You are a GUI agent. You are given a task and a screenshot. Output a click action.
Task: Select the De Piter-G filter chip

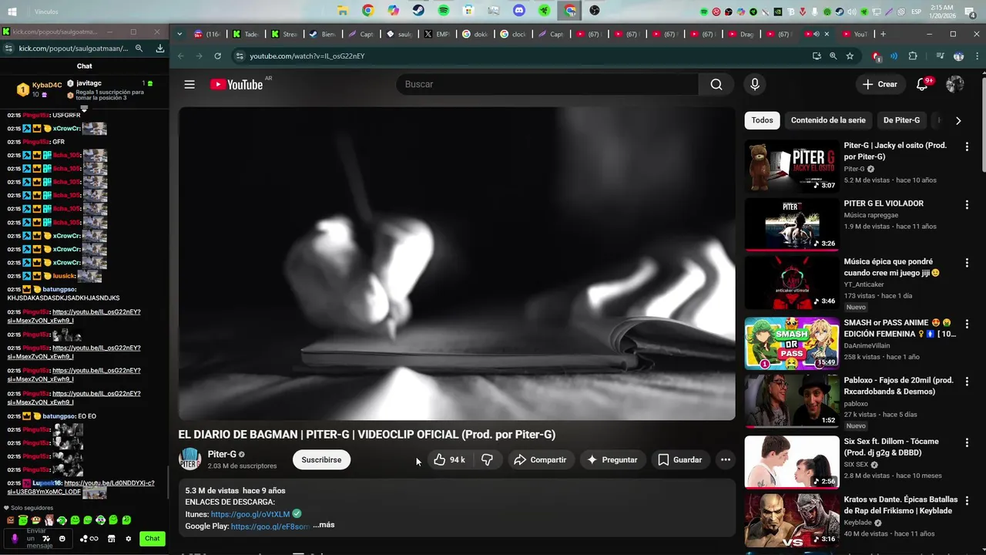tap(901, 120)
